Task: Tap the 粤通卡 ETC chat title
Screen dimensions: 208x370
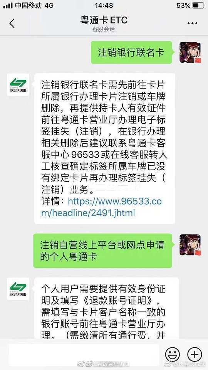Action: (104, 20)
